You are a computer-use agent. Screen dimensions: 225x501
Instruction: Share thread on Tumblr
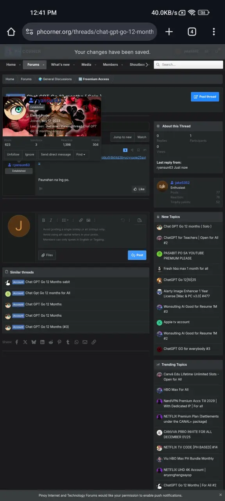click(x=68, y=342)
